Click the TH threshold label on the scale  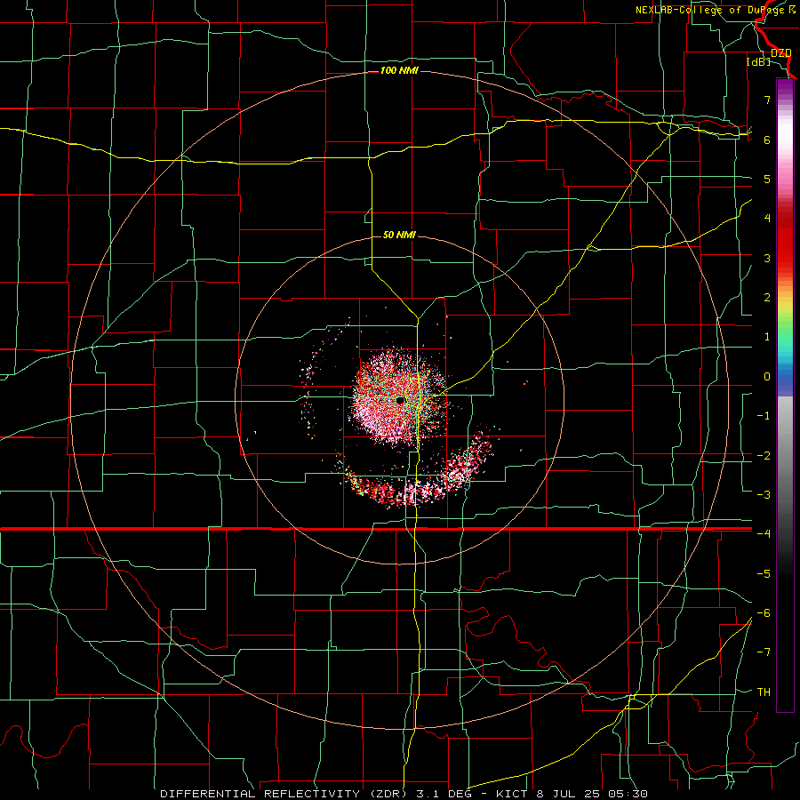coord(764,692)
